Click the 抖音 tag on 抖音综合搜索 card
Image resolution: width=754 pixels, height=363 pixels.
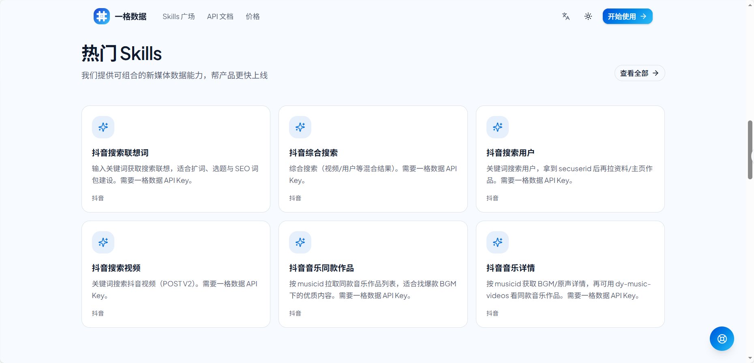coord(295,198)
